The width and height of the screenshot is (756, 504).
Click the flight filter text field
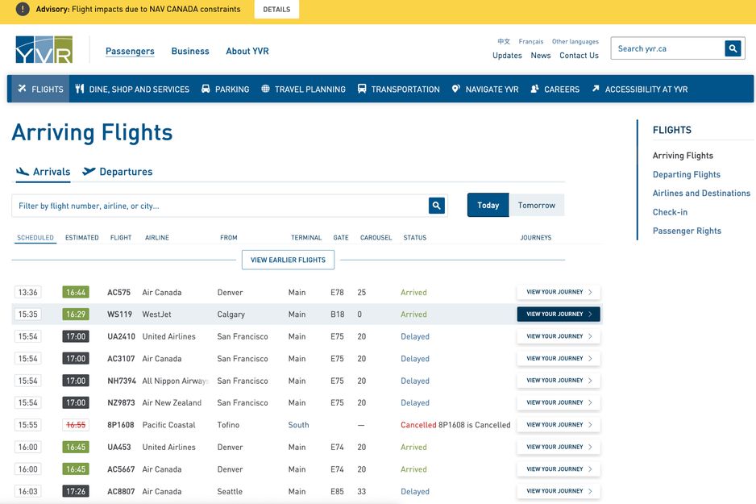pyautogui.click(x=218, y=206)
